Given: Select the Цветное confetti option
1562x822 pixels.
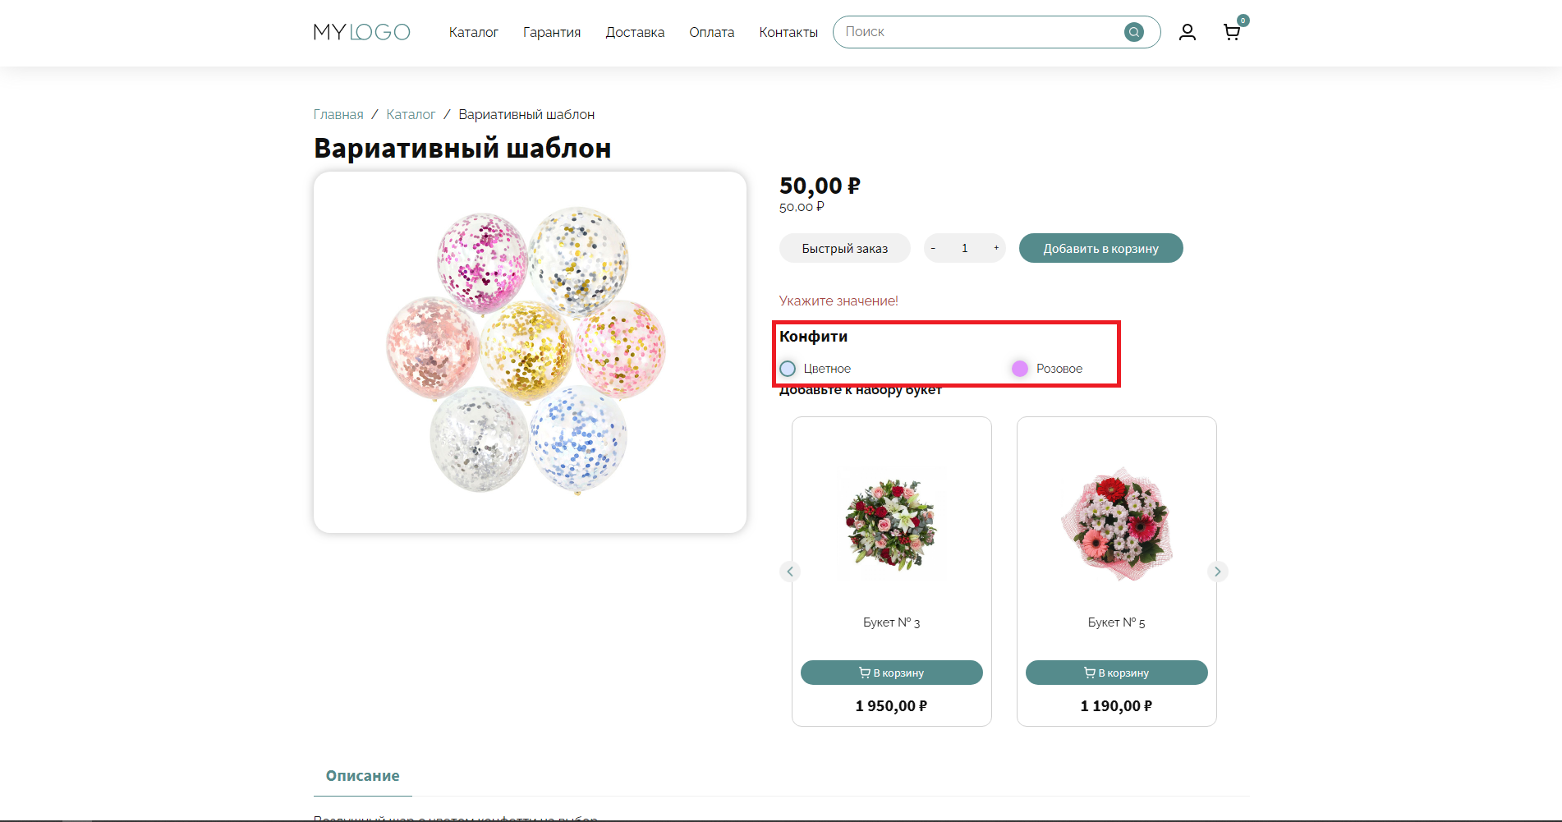Looking at the screenshot, I should click(815, 369).
